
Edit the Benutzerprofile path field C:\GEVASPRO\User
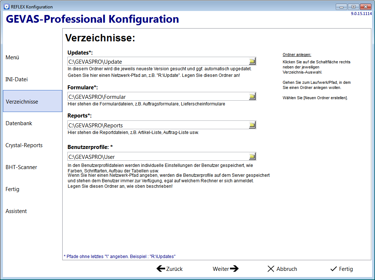158,157
